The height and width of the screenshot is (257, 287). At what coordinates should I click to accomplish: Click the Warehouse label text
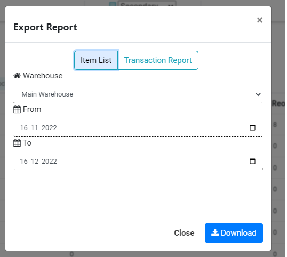[43, 76]
